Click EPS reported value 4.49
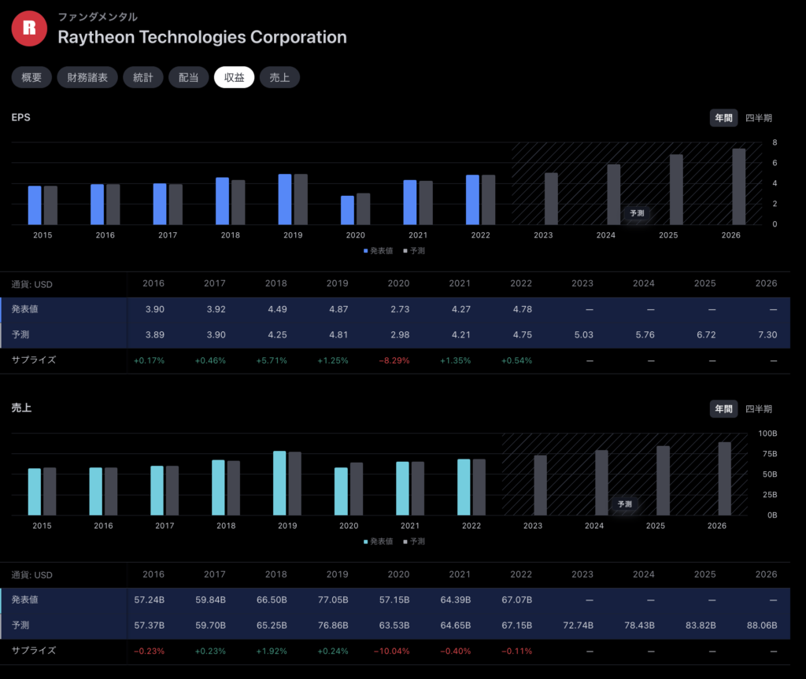 coord(277,309)
